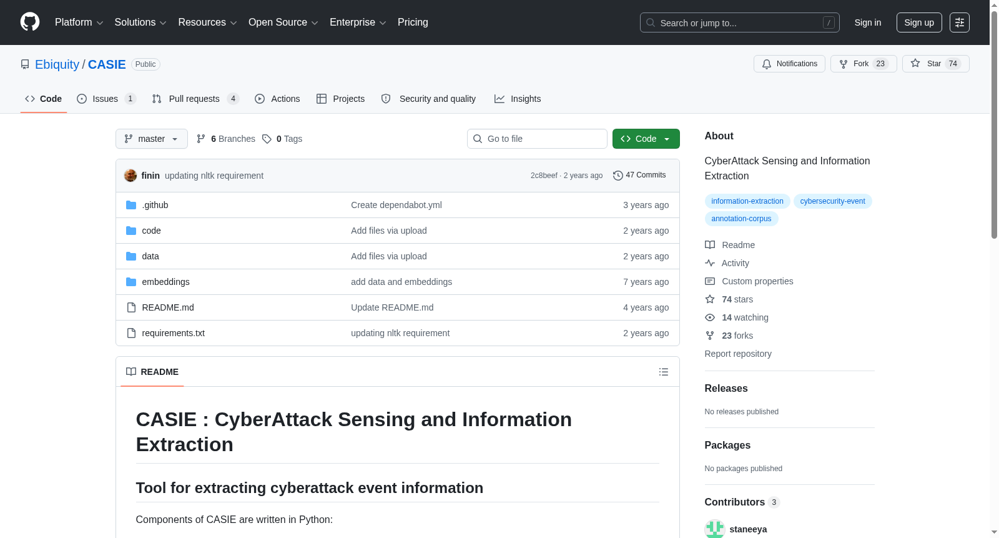This screenshot has width=999, height=538.
Task: Open the Packages heading link
Action: tap(727, 446)
